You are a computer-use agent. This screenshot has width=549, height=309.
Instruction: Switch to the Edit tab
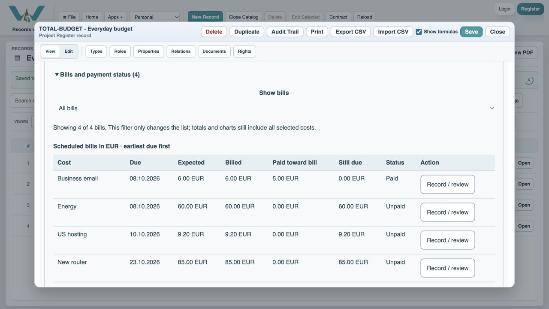(x=69, y=51)
